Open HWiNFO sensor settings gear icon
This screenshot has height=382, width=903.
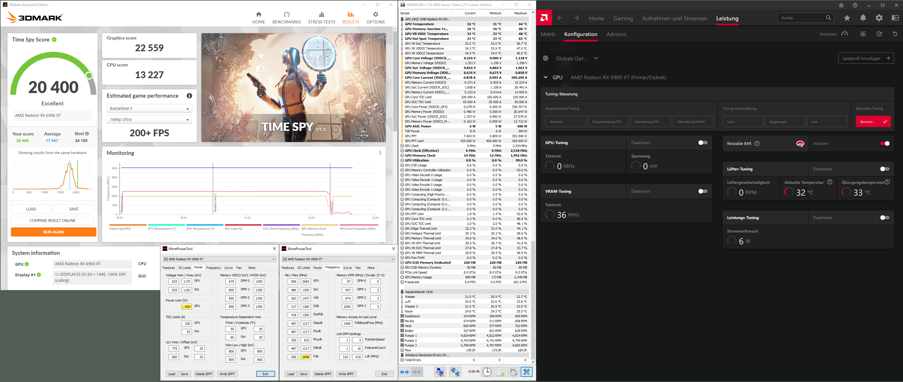[x=513, y=372]
